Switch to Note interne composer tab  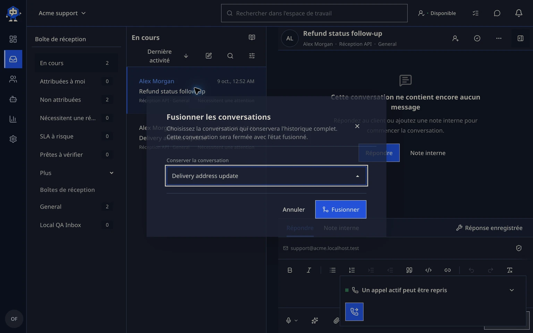[x=341, y=228]
